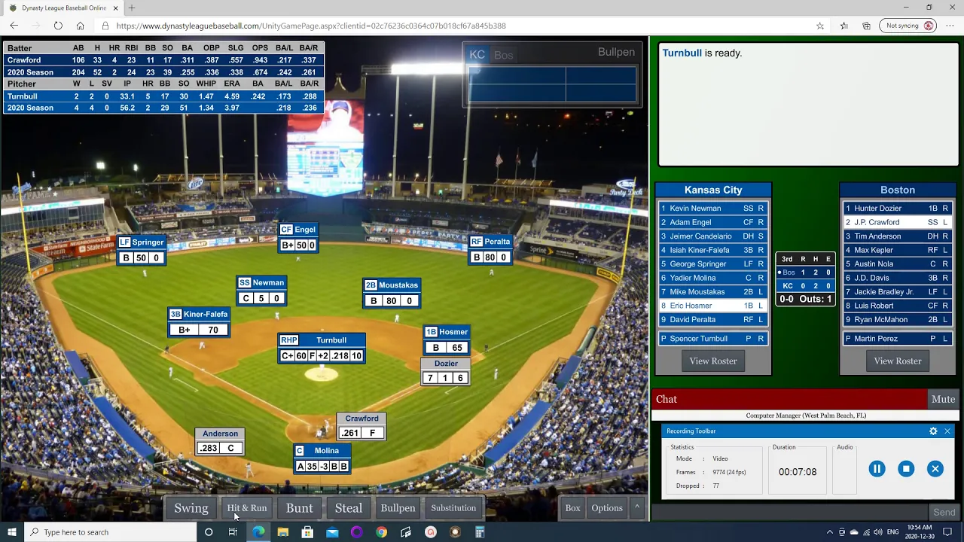Open Task View on taskbar
Image resolution: width=964 pixels, height=542 pixels.
tap(233, 532)
